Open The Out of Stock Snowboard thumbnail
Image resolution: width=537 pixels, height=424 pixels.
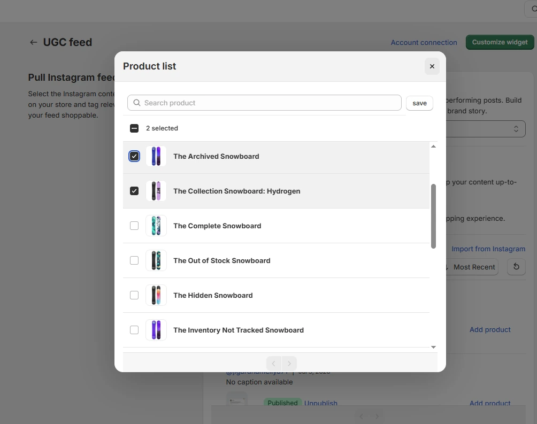point(156,260)
